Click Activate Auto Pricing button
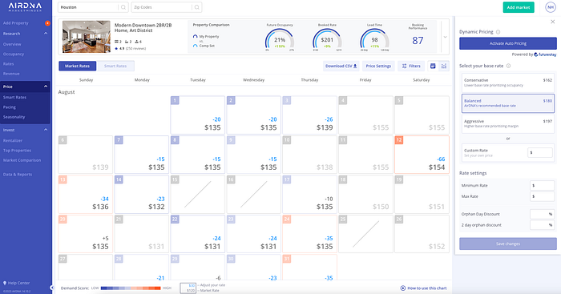Viewport: 561px width, 294px height. point(508,43)
